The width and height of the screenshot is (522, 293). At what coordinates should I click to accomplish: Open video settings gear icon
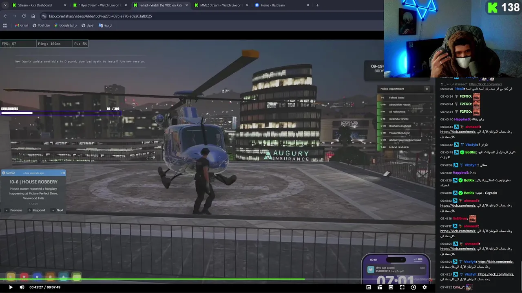(425, 287)
